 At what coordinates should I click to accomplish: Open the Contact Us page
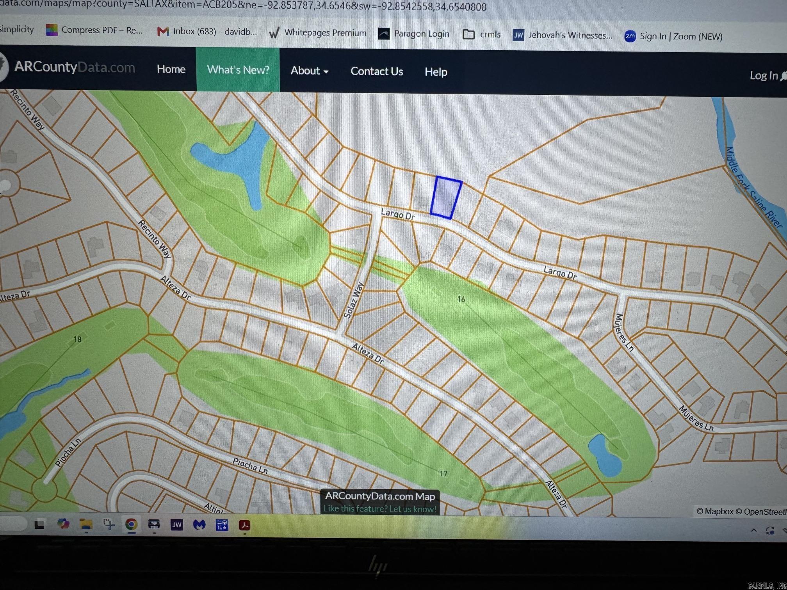377,71
